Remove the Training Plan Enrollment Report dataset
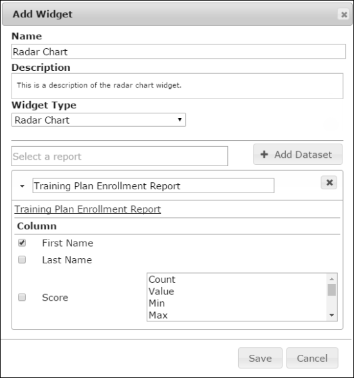 (x=329, y=182)
